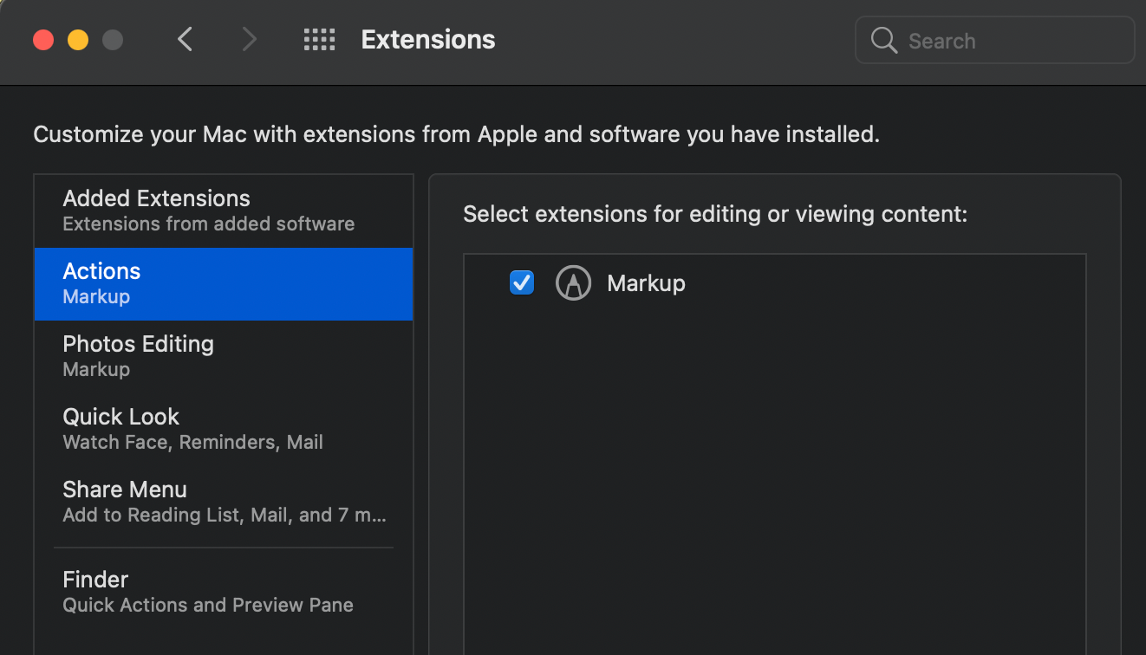Click the yellow minimize button
This screenshot has height=655, width=1146.
(x=77, y=39)
